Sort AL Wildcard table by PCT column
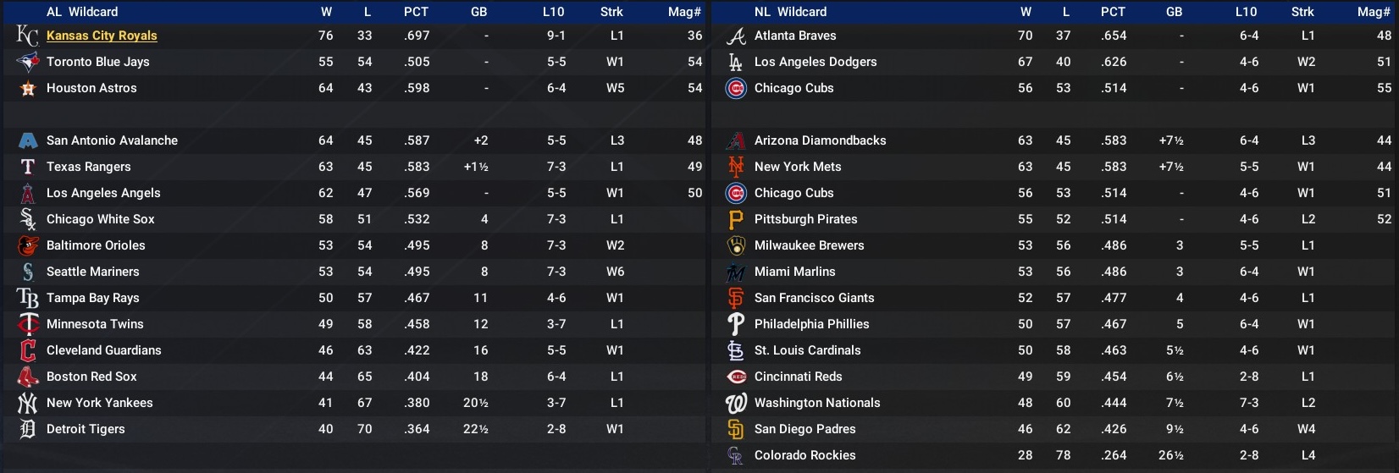Image resolution: width=1399 pixels, height=473 pixels. tap(416, 12)
